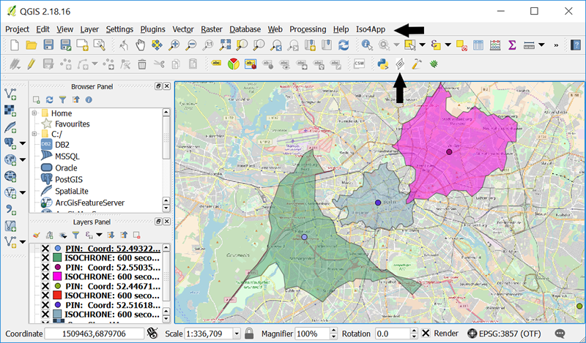
Task: Click the Zoom Full extent icon
Action: [225, 45]
